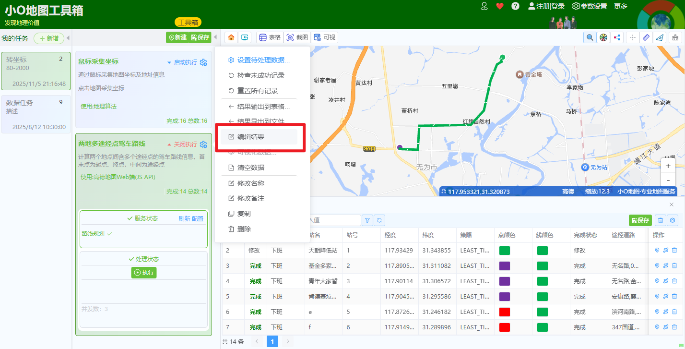685x349 pixels.
Task: Choose 结果输出到表格... menu entry
Action: 259,107
